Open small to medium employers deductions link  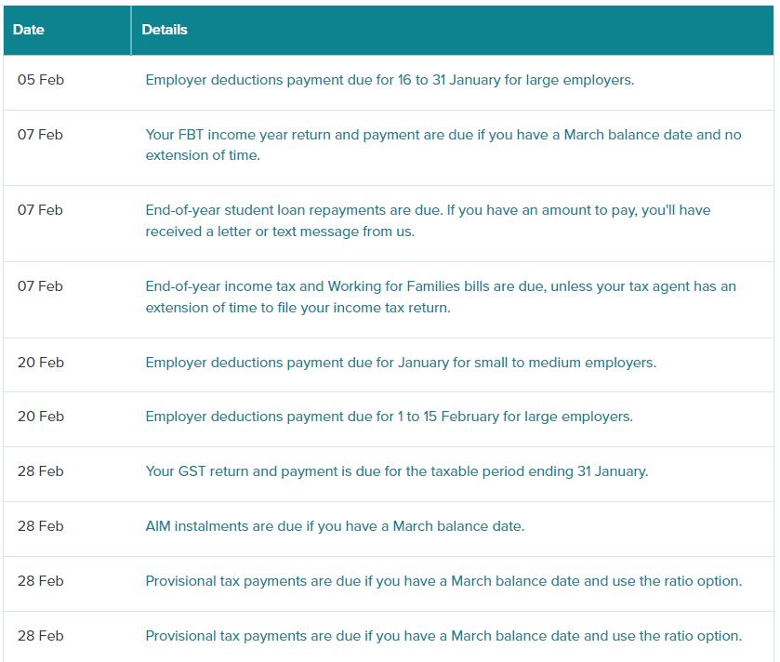point(401,363)
